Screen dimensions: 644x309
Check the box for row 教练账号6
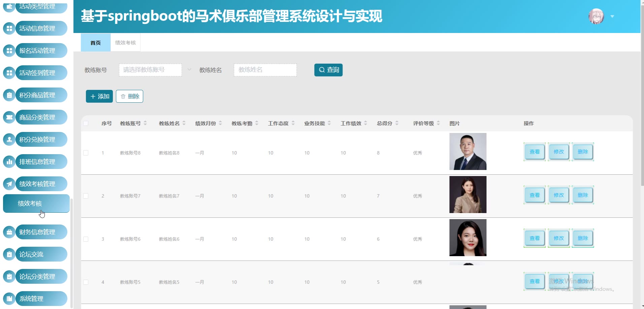[x=86, y=239]
